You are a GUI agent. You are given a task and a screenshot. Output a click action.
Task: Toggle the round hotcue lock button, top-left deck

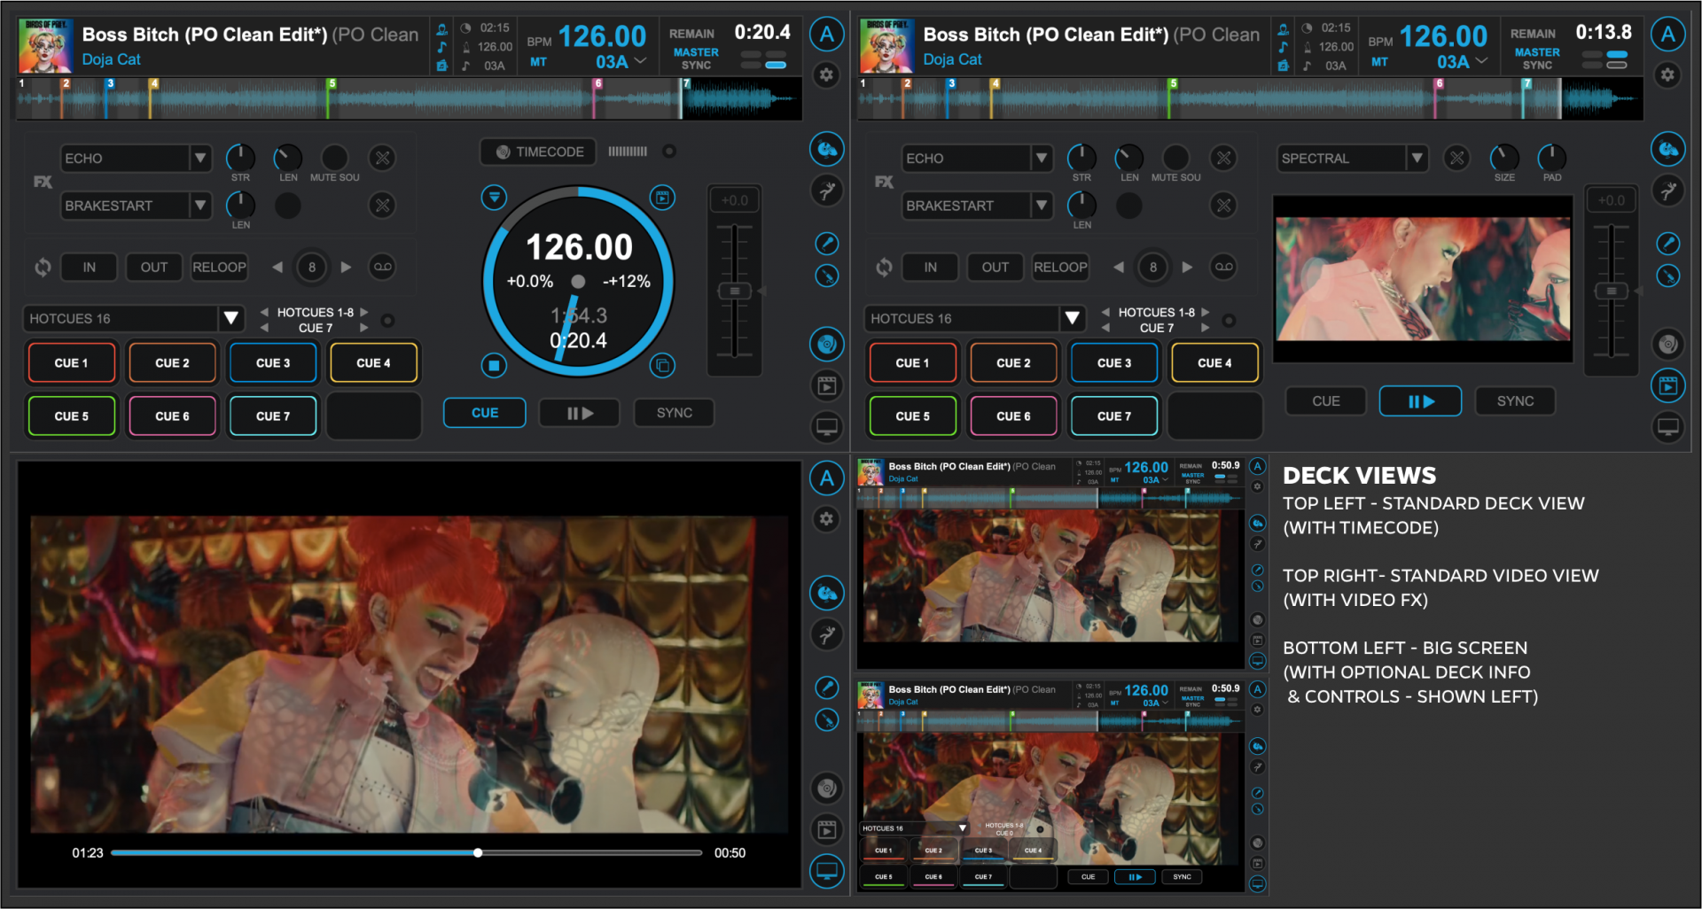pos(387,320)
